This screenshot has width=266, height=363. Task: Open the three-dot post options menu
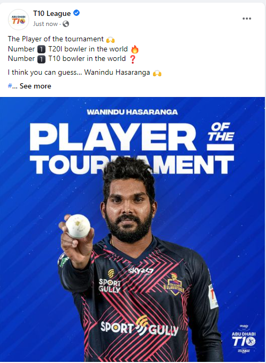[247, 19]
